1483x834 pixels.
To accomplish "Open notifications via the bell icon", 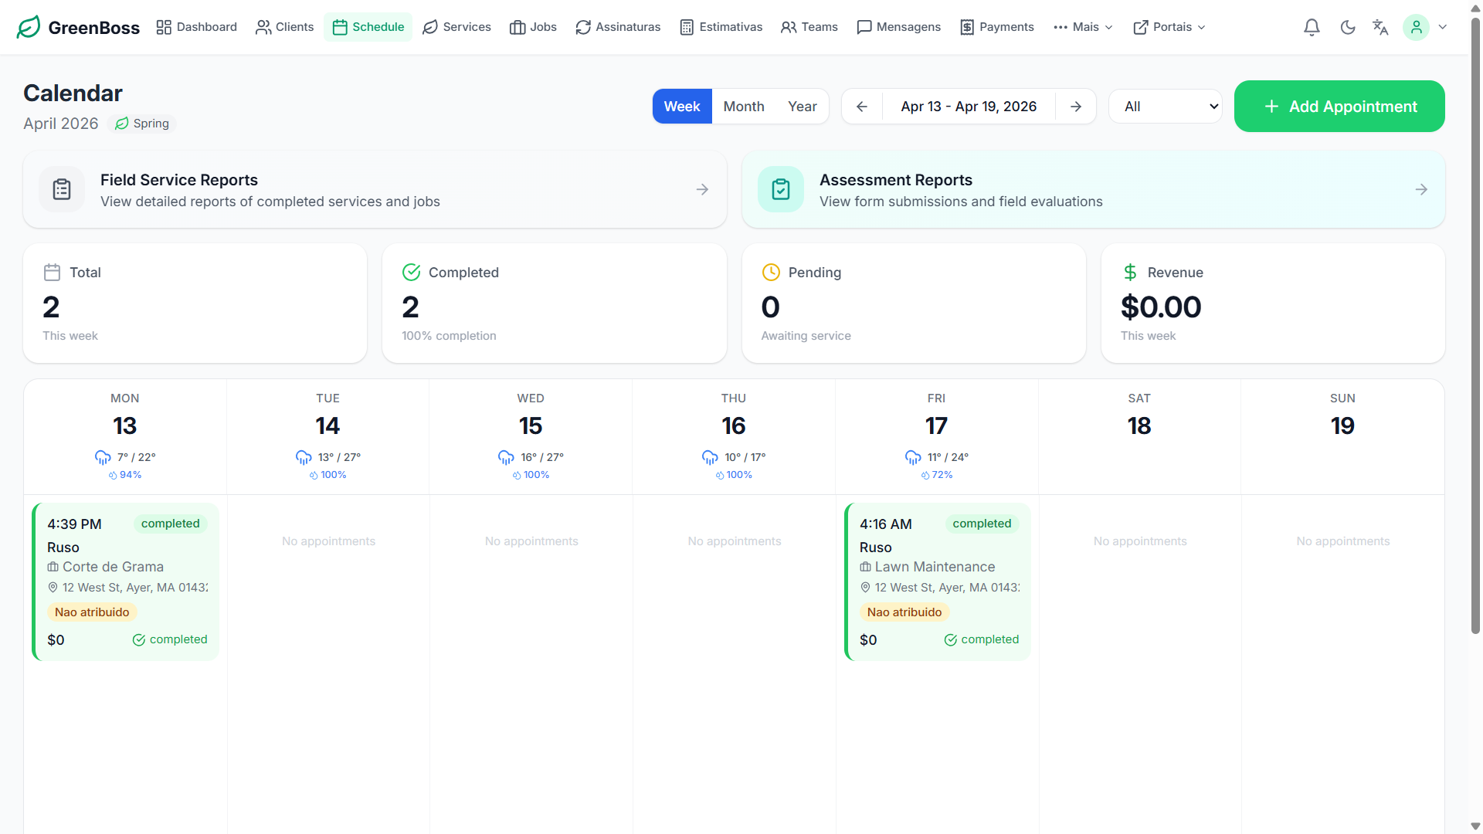I will tap(1312, 27).
